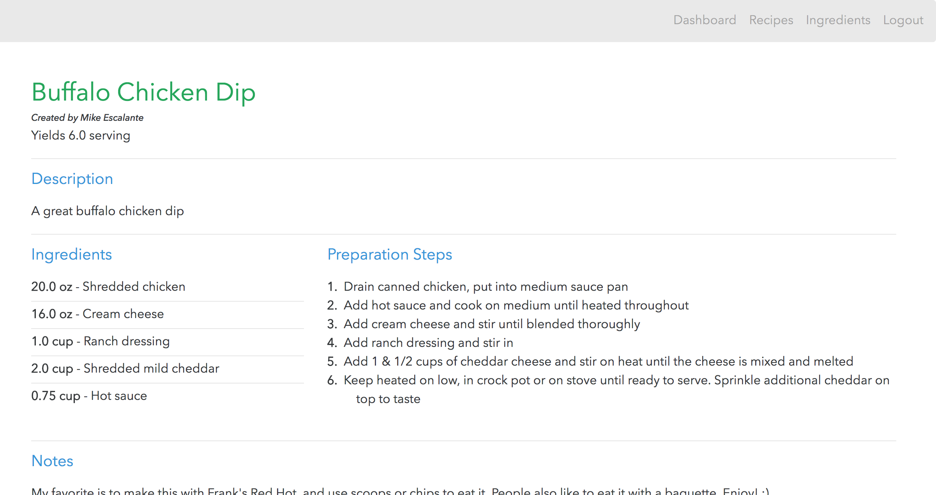This screenshot has width=936, height=495.
Task: Select the Ranch dressing ingredient row
Action: pos(101,341)
